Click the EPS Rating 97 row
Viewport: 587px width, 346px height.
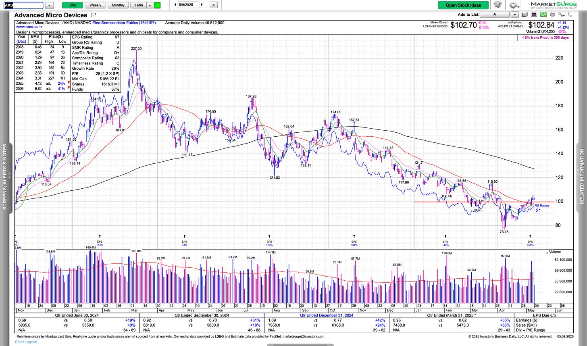coord(96,37)
